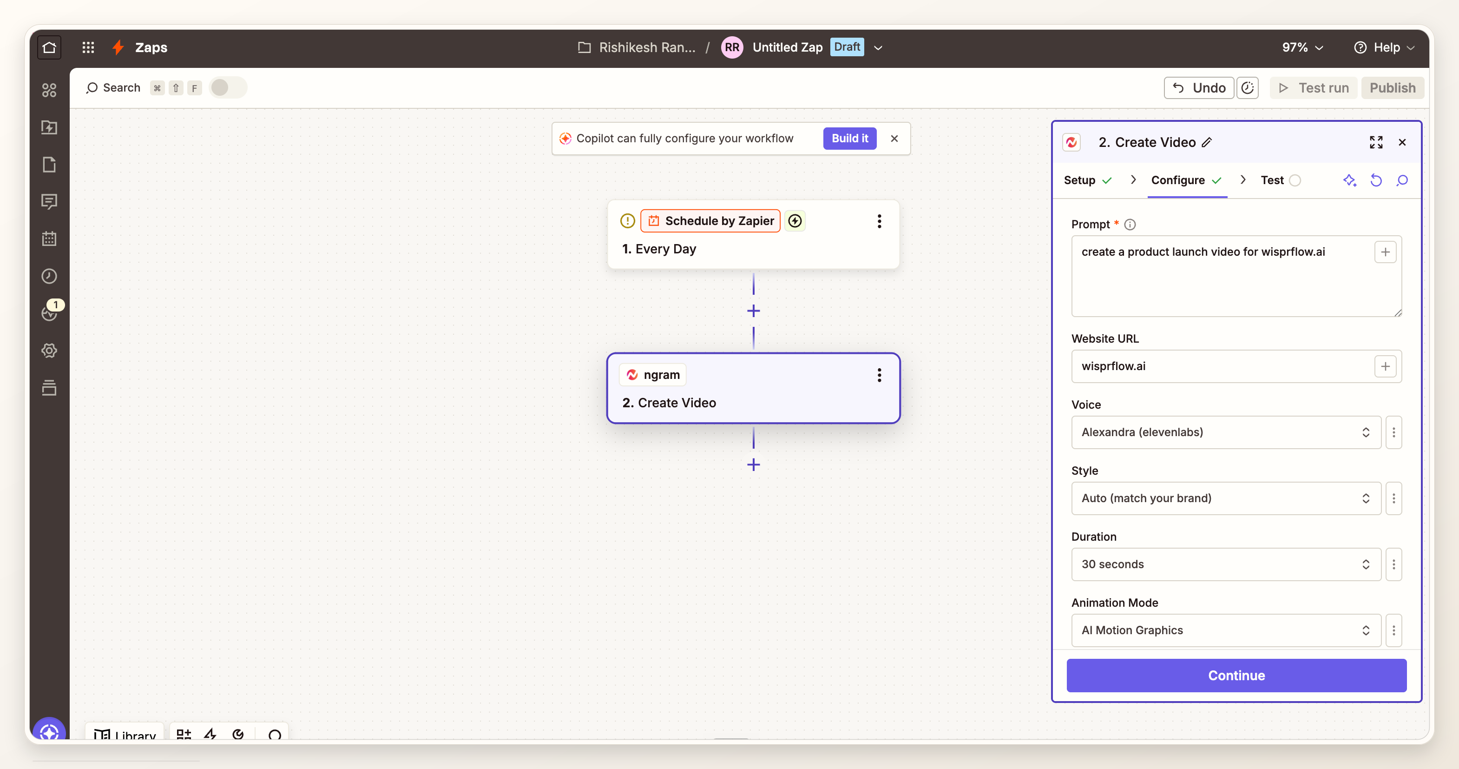Open the Rishikesh Ran... folder link
The height and width of the screenshot is (769, 1459).
[637, 47]
